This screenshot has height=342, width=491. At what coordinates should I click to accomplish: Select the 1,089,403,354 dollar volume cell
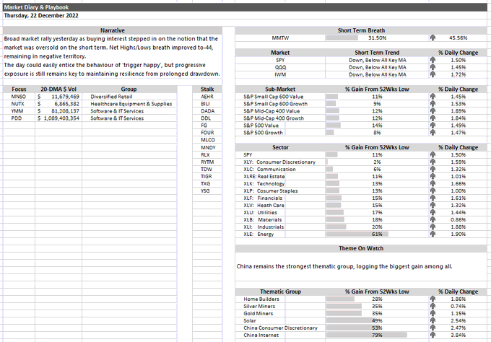58,118
